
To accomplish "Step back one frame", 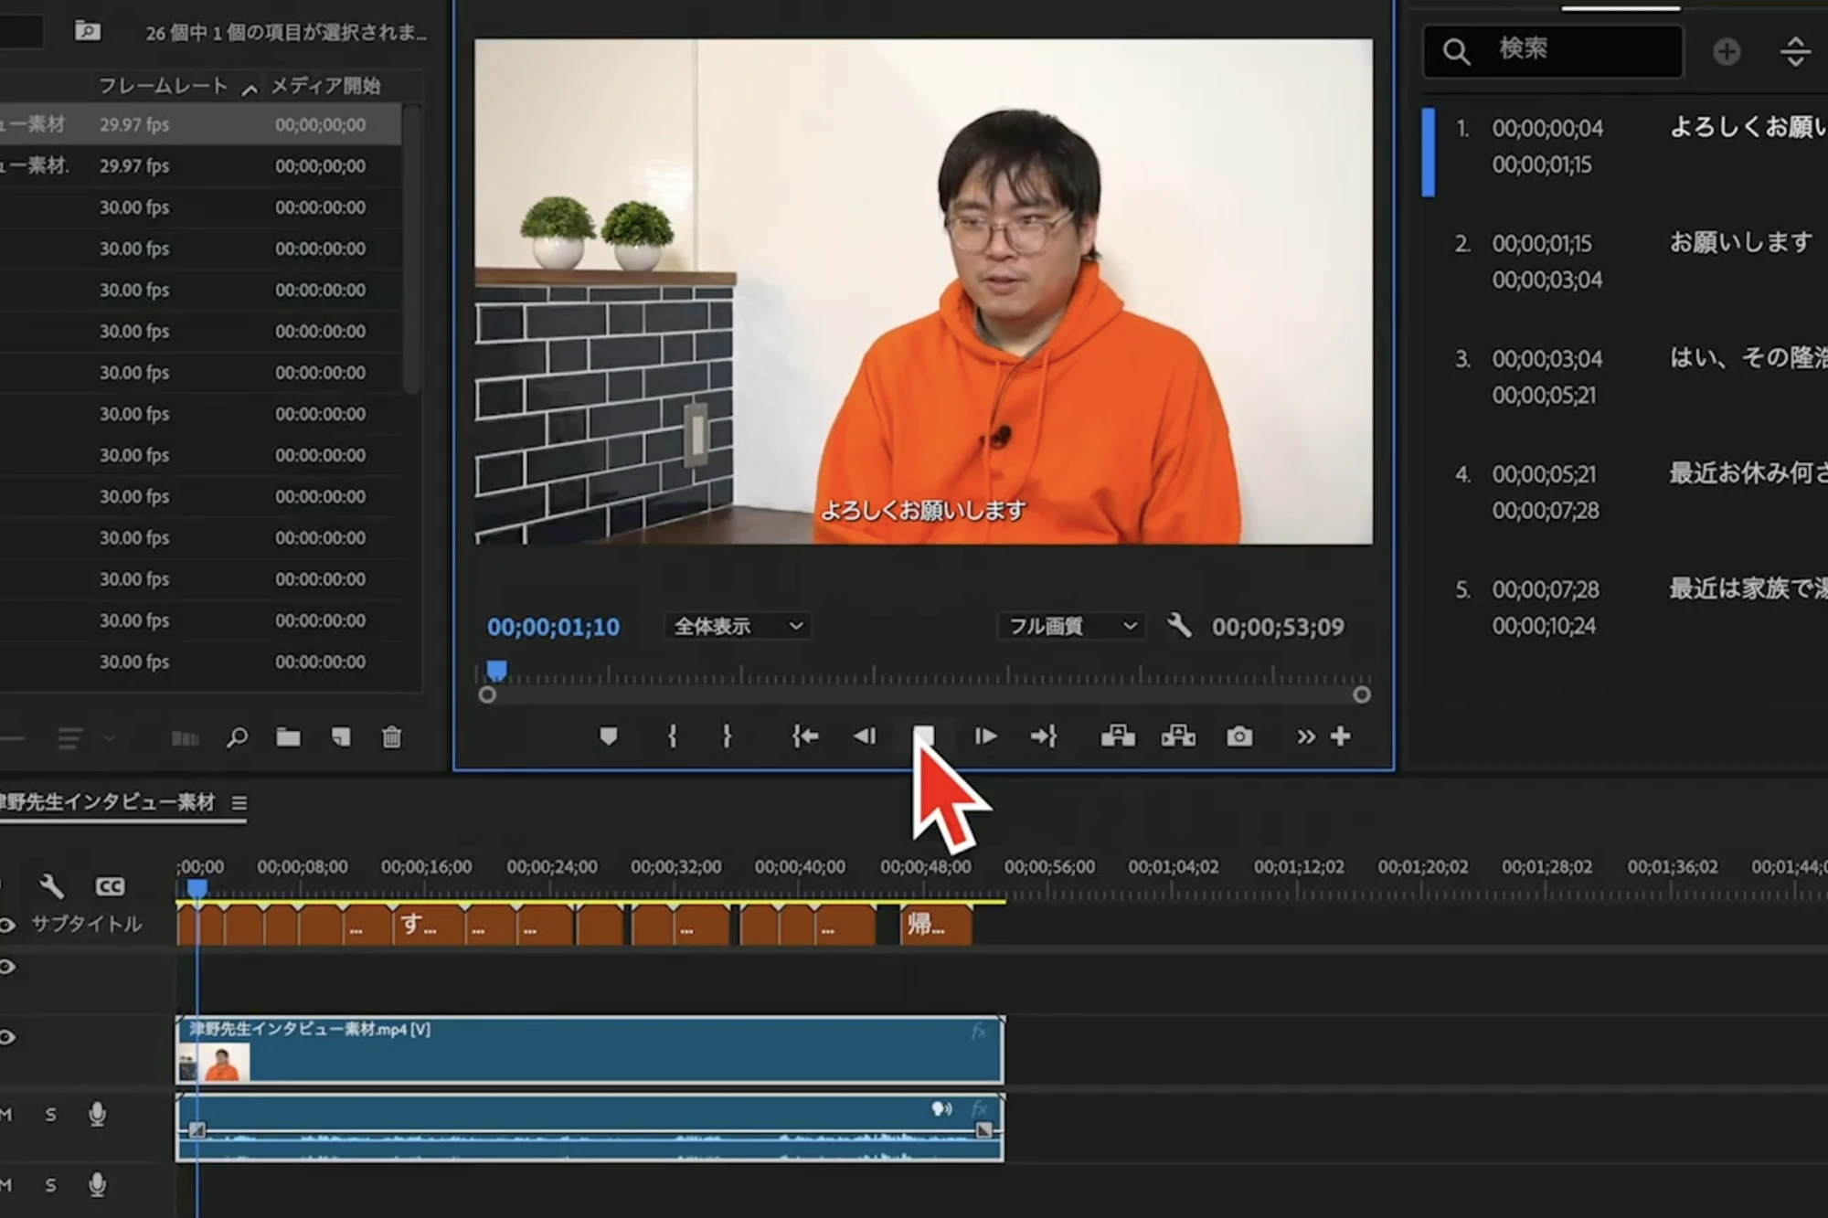I will 865,736.
